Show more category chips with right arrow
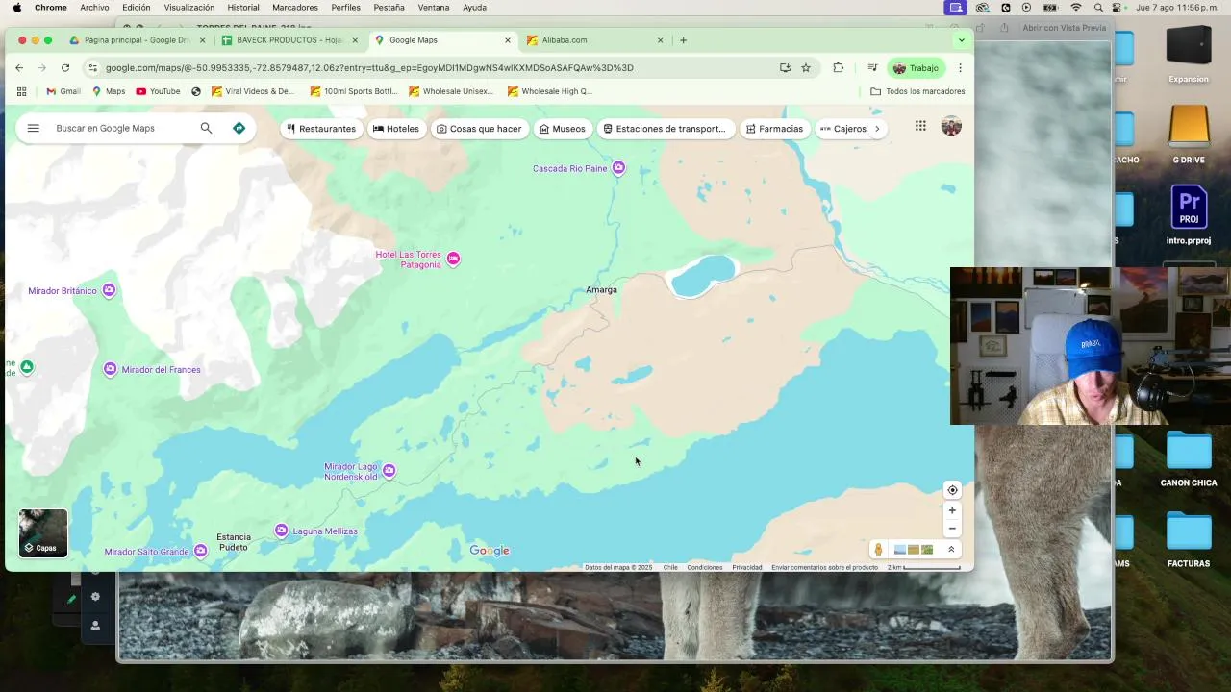 point(877,129)
